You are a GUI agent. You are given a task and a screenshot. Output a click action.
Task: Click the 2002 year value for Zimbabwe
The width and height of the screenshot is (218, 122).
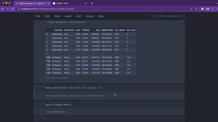tap(78, 69)
